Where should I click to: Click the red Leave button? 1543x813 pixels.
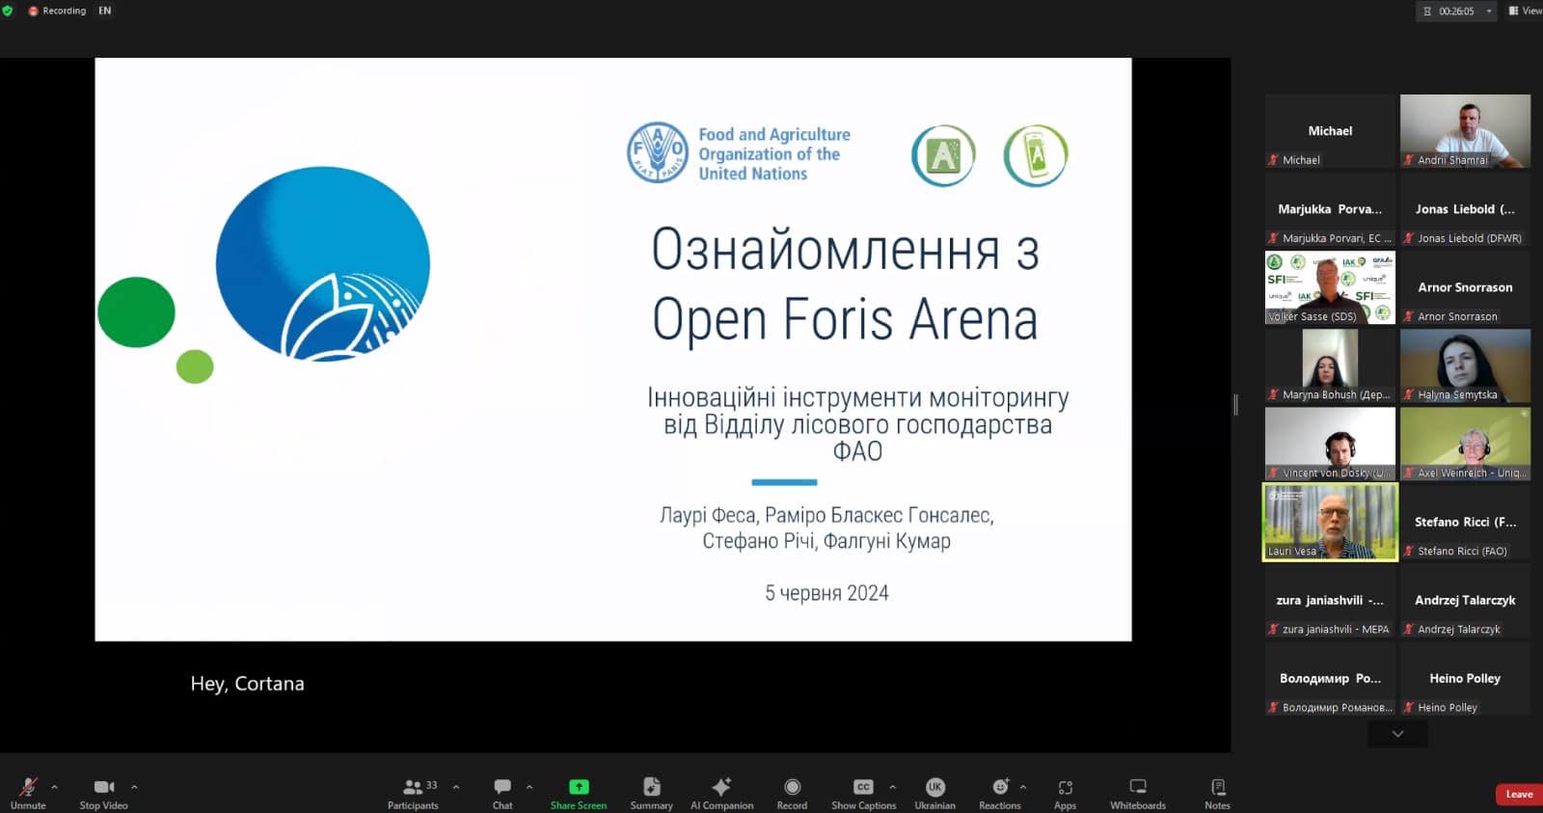point(1518,795)
